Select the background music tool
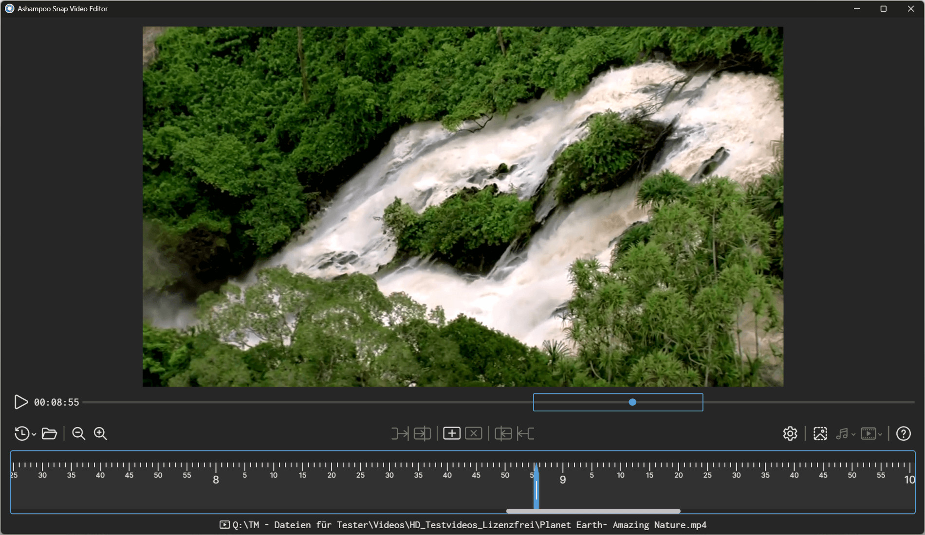 point(843,433)
